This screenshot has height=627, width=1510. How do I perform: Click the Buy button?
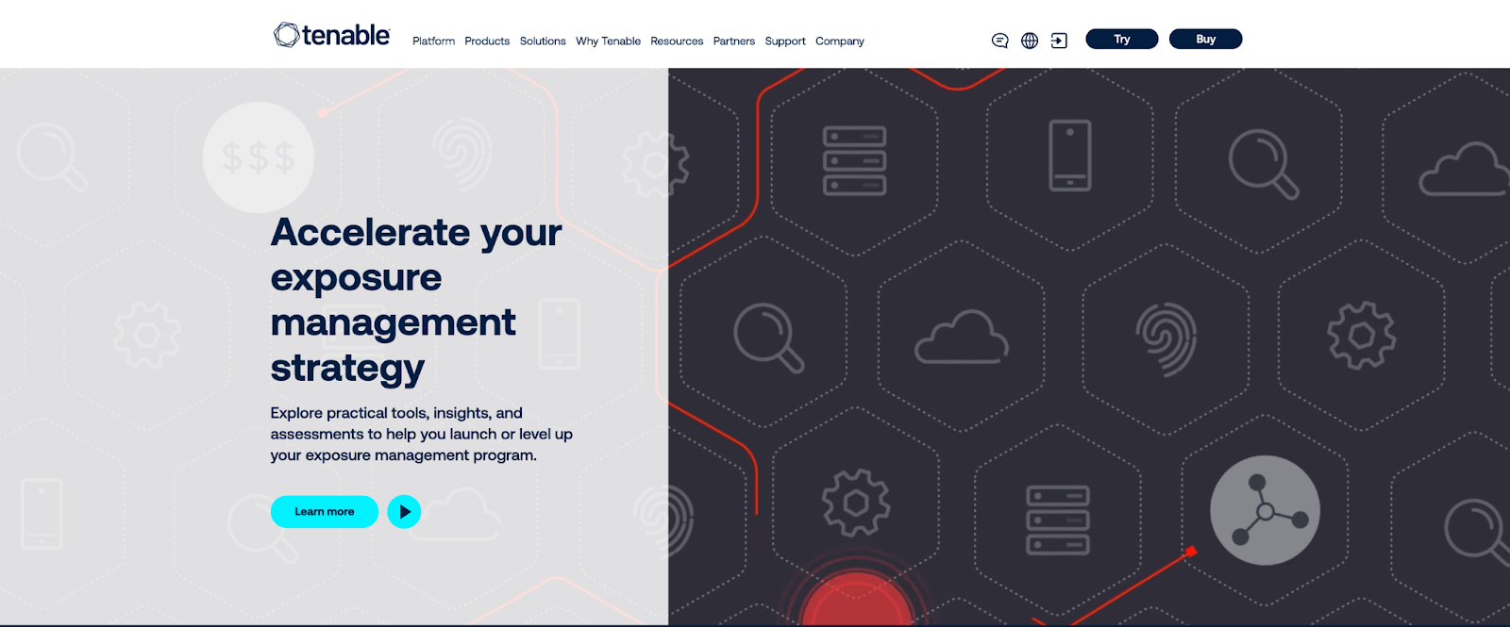1205,40
